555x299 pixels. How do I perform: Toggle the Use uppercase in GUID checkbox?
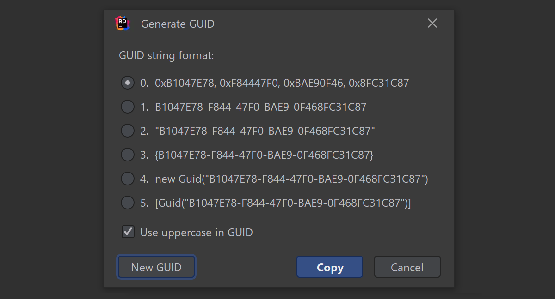(x=128, y=232)
